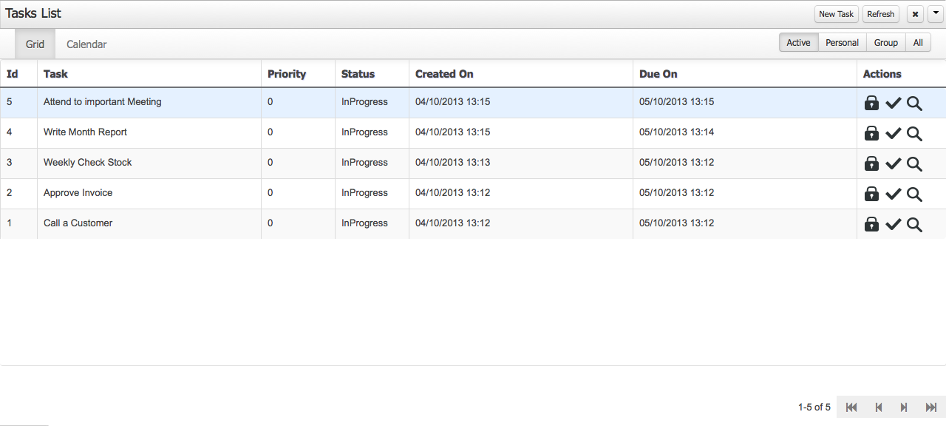This screenshot has width=946, height=426.
Task: Sort by Due On column header
Action: [658, 74]
